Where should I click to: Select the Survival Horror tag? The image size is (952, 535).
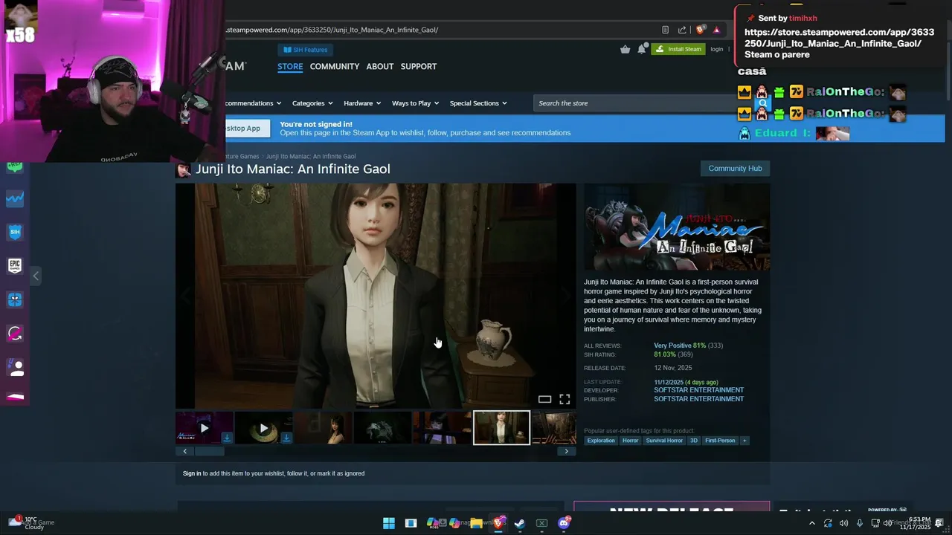click(664, 441)
